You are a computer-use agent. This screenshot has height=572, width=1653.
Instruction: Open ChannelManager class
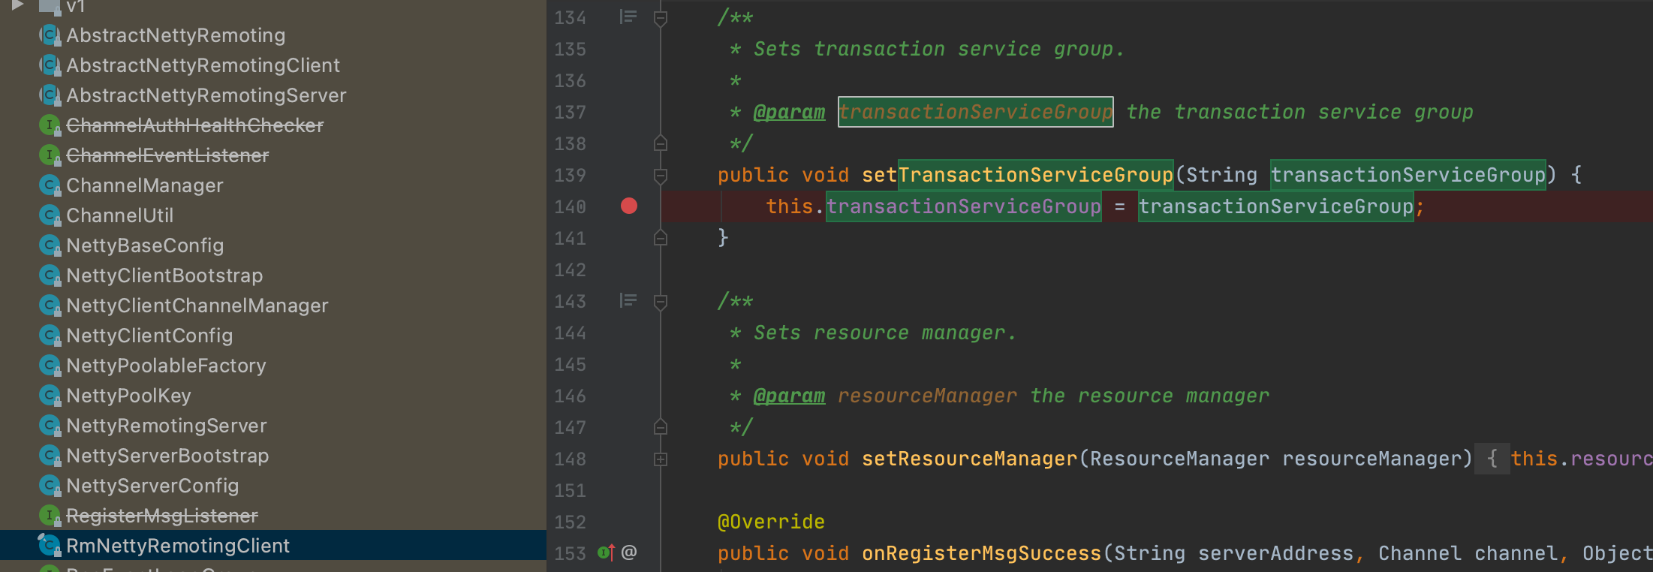click(145, 185)
